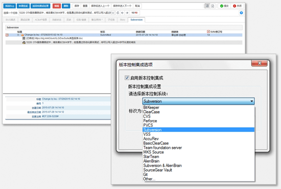281x189 pixels.
Task: Choose BitKeeper from the list
Action: pos(198,107)
